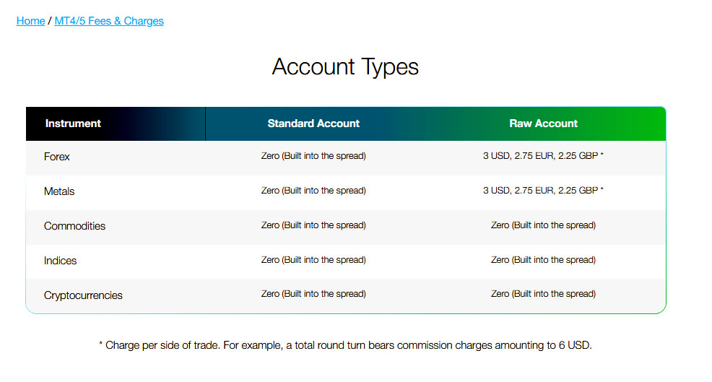
Task: Open the MT4/5 Fees & Charges link
Action: point(109,21)
